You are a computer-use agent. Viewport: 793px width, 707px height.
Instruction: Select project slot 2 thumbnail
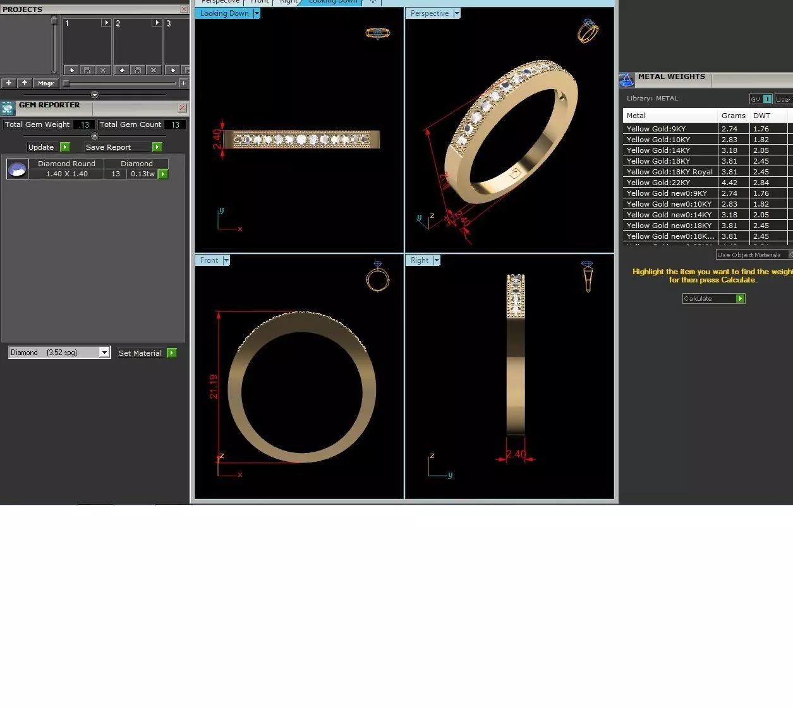[x=138, y=41]
